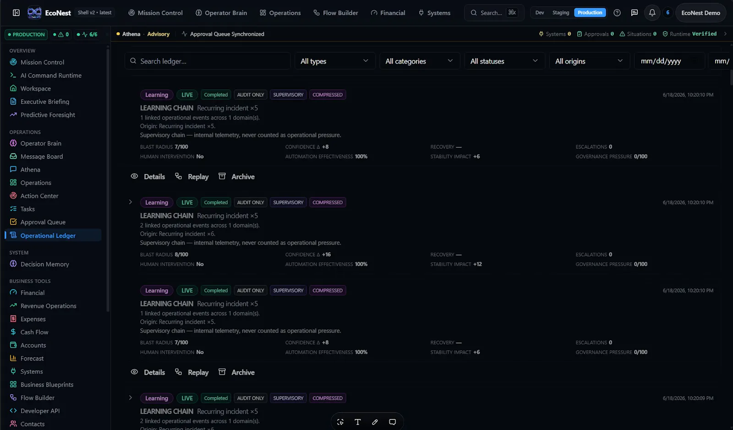
Task: Open Athena in the sidebar
Action: point(30,170)
